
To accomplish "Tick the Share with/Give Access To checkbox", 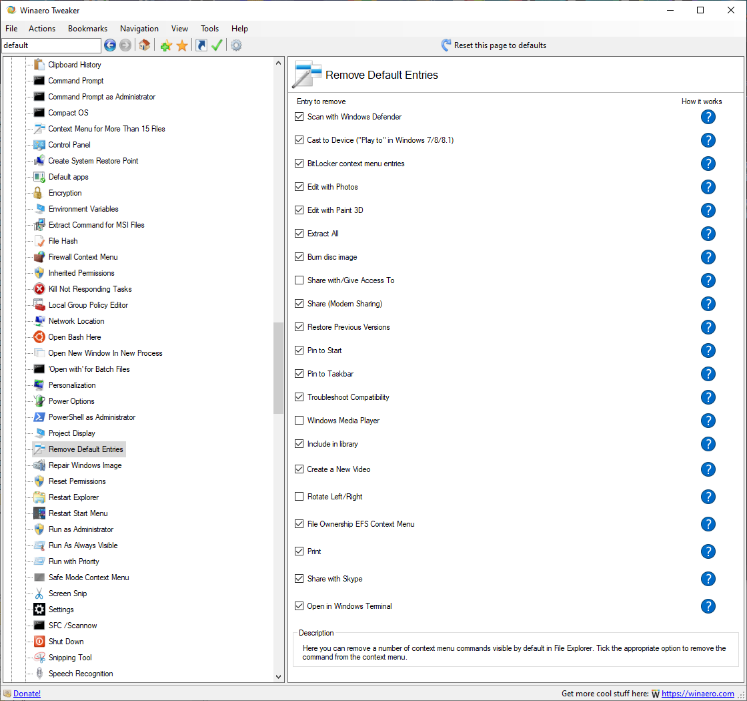I will [299, 280].
